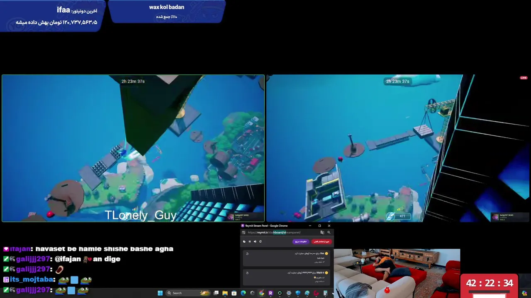
Task: Open the Windows Start menu
Action: tap(160, 293)
